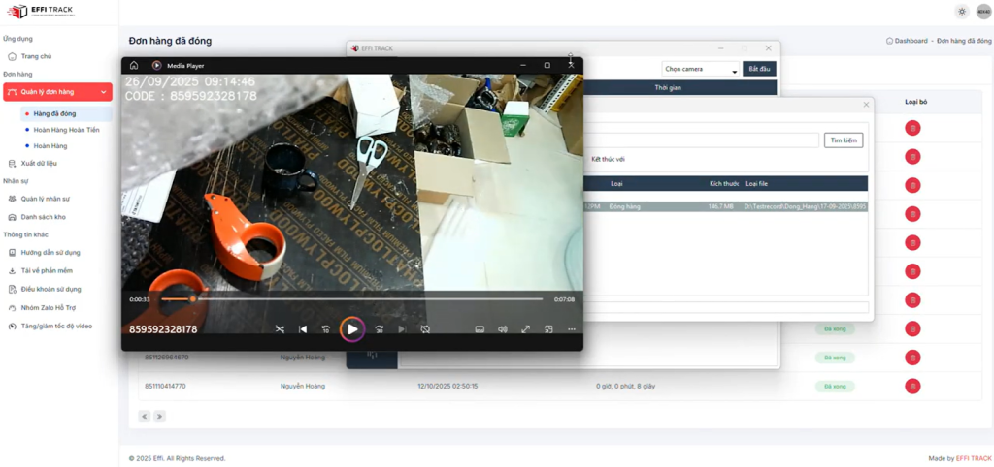This screenshot has height=467, width=994.
Task: Toggle the repeat mode icon
Action: coord(425,329)
